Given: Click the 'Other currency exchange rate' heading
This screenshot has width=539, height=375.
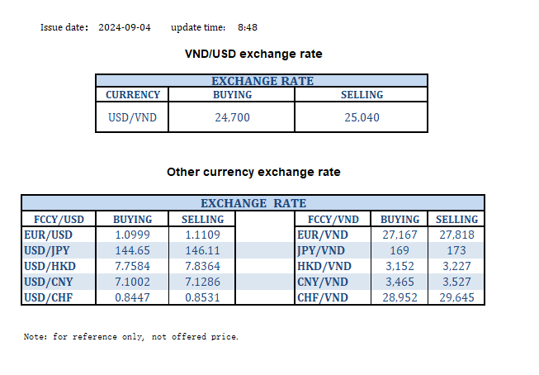Looking at the screenshot, I should point(253,173).
